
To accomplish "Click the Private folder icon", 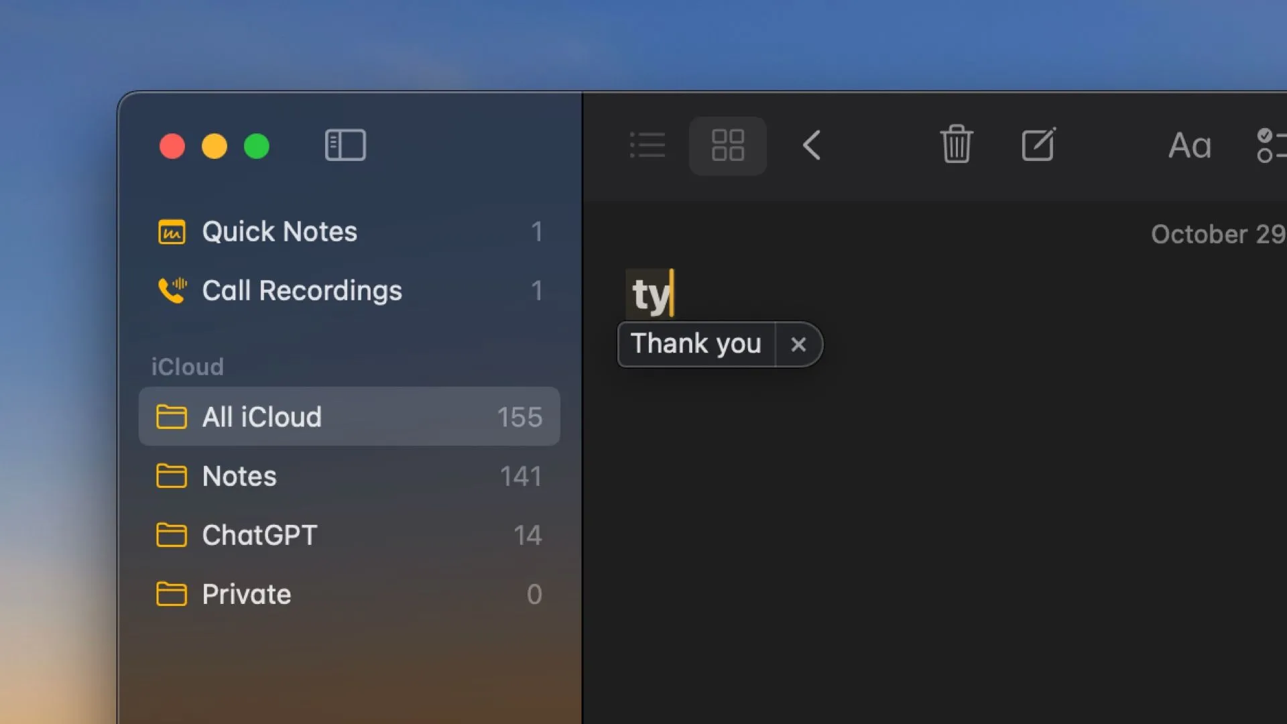I will click(172, 594).
